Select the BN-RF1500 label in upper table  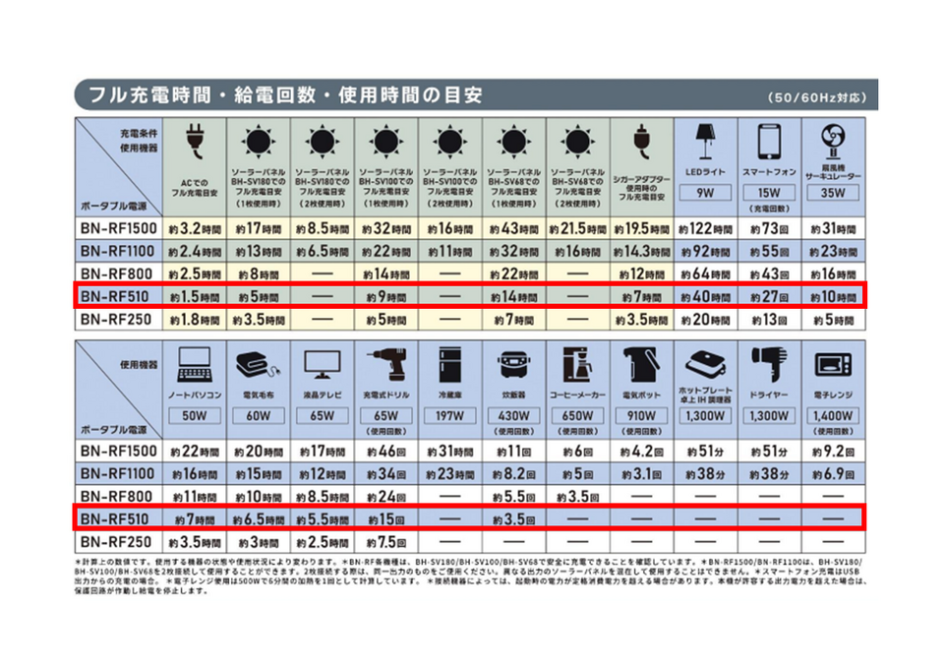pyautogui.click(x=116, y=227)
